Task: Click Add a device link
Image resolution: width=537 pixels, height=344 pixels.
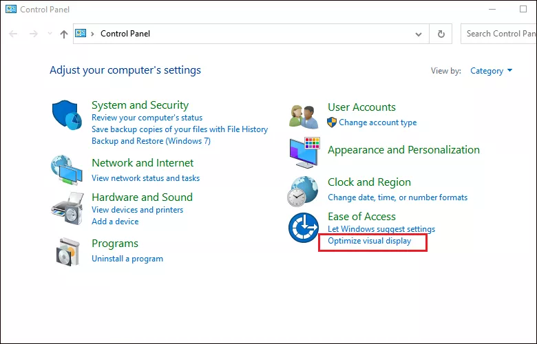Action: click(115, 221)
